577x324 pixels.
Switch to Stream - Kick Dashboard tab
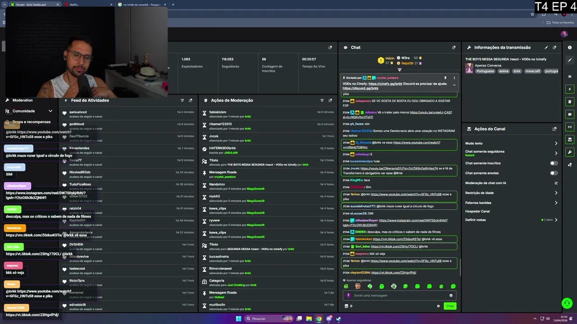click(34, 4)
